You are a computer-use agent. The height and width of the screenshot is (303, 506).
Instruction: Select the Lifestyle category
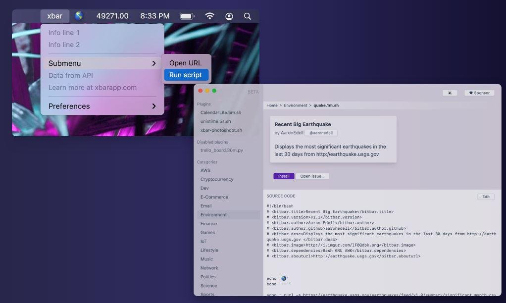pyautogui.click(x=209, y=251)
